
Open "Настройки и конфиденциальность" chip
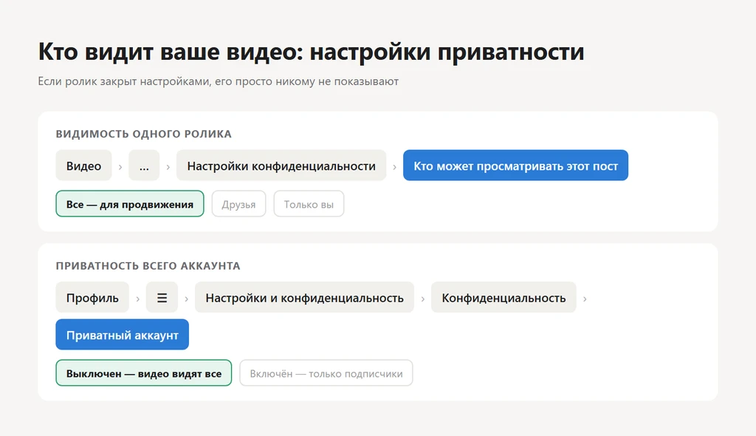coord(304,297)
